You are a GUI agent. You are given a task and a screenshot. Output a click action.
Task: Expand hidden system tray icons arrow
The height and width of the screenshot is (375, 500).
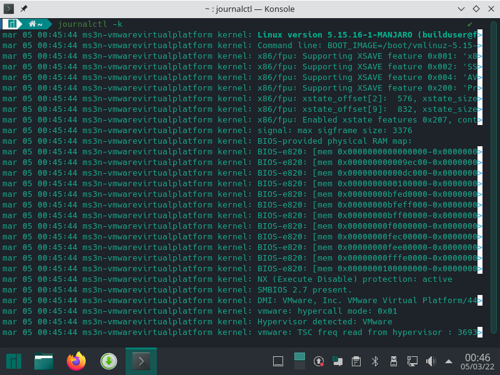(449, 362)
